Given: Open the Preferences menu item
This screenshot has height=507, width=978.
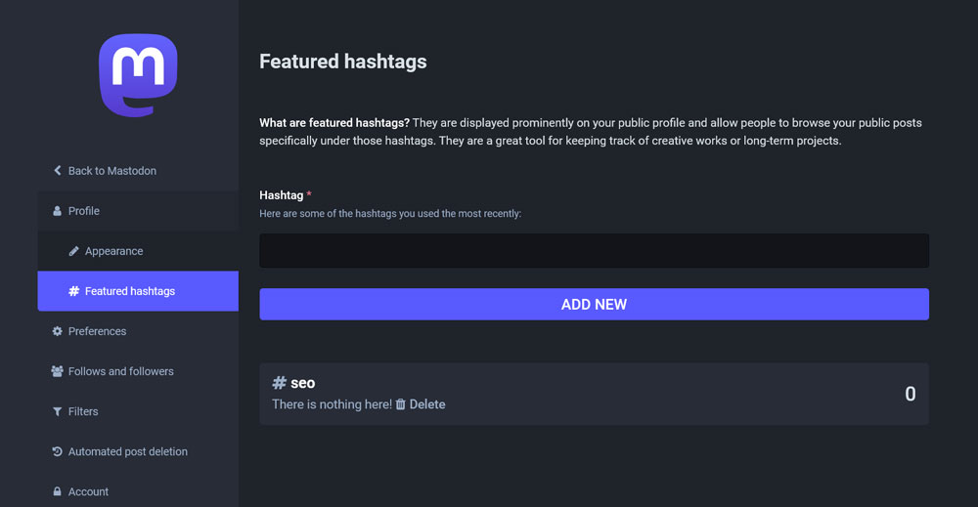Looking at the screenshot, I should point(97,331).
